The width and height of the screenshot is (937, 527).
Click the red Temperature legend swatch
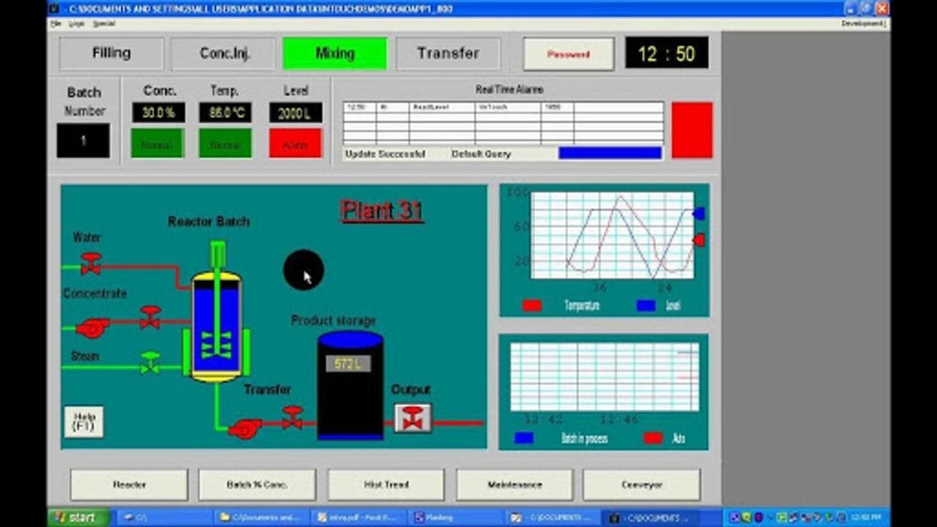click(532, 306)
